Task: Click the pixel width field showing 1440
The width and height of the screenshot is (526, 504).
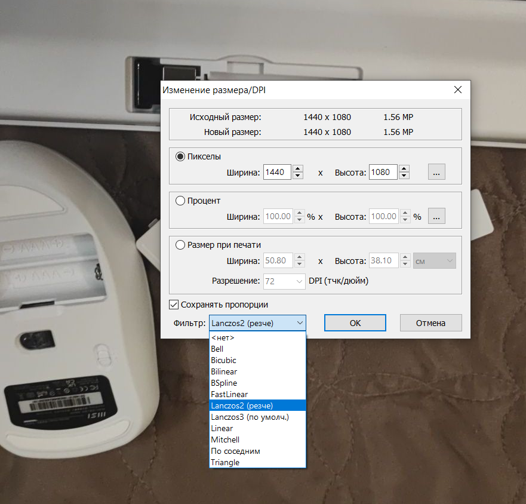Action: point(277,172)
